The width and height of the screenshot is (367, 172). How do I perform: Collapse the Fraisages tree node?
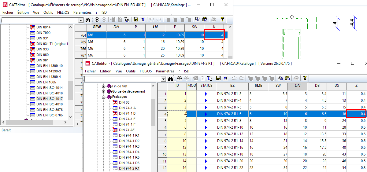[104, 97]
